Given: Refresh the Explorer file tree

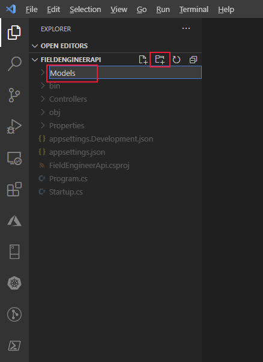Looking at the screenshot, I should point(177,60).
